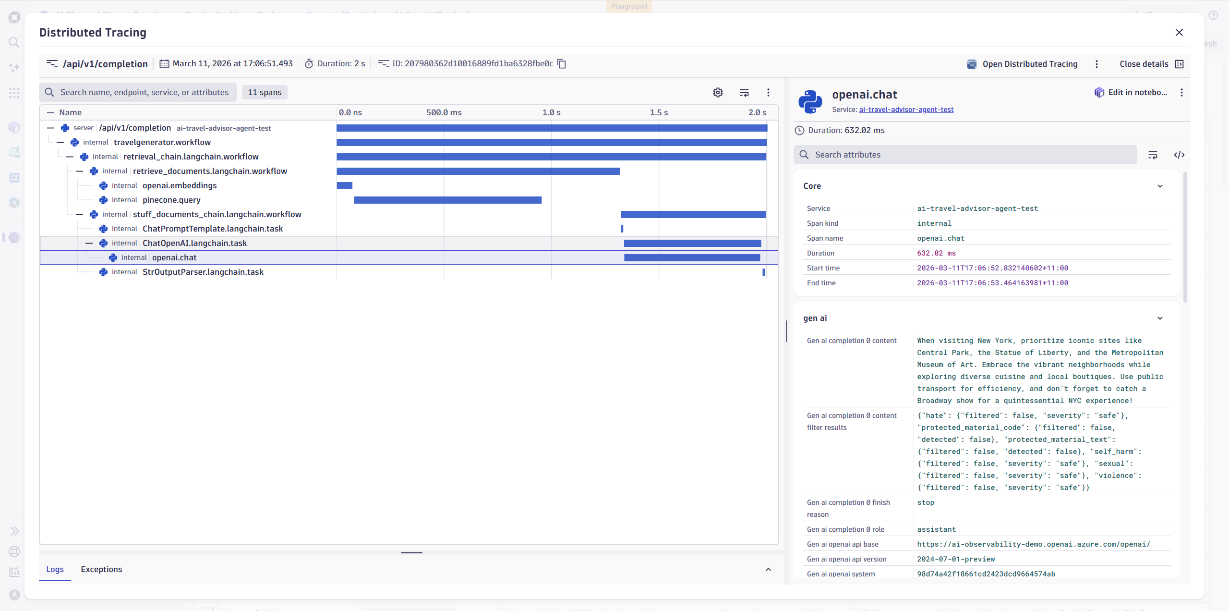
Task: Open trace view settings gear
Action: (718, 92)
